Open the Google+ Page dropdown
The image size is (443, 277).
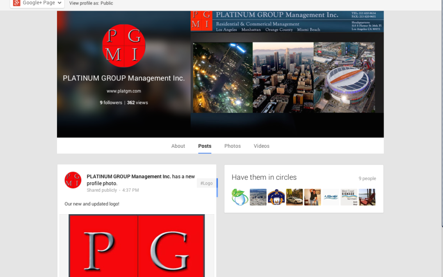(37, 3)
